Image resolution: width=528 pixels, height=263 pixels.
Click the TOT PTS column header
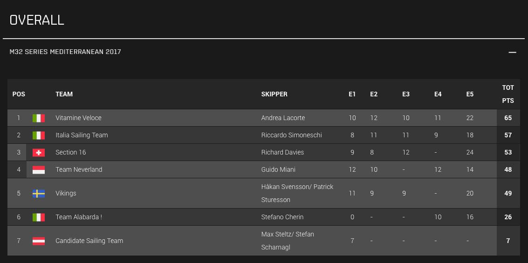pyautogui.click(x=508, y=94)
